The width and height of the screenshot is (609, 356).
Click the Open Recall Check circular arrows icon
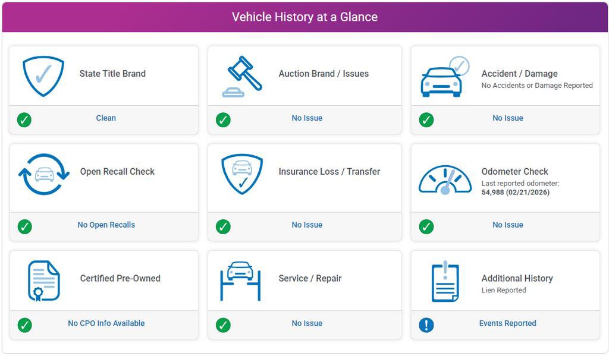point(44,174)
